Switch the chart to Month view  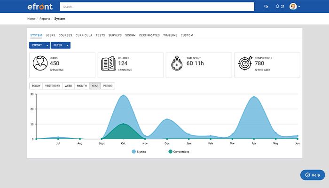[82, 86]
